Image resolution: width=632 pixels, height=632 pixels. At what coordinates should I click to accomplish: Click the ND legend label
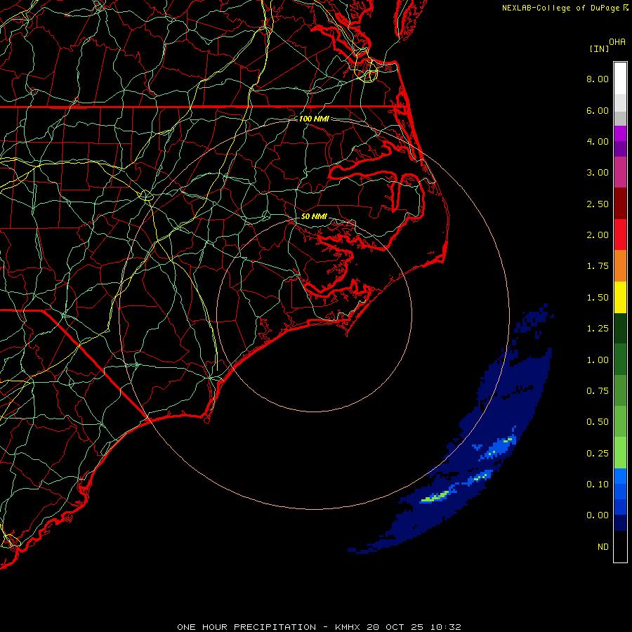click(x=603, y=547)
